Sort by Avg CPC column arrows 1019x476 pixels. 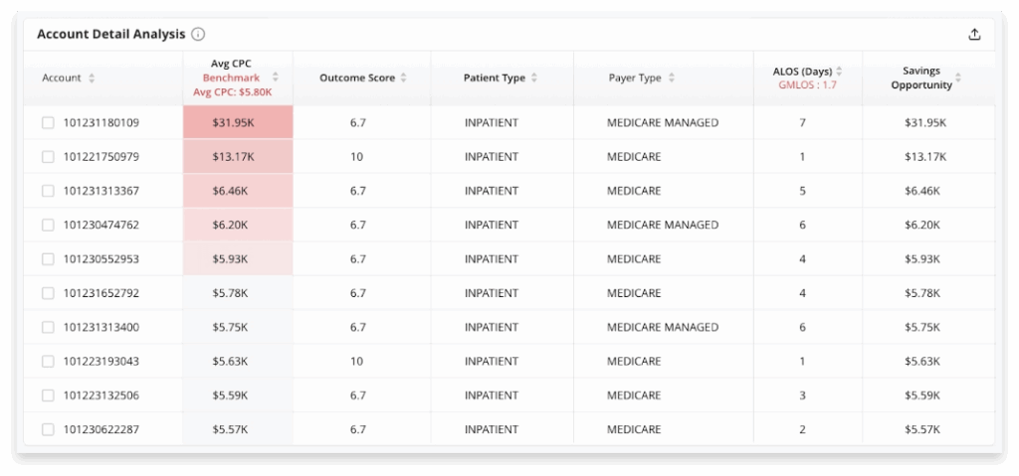276,78
